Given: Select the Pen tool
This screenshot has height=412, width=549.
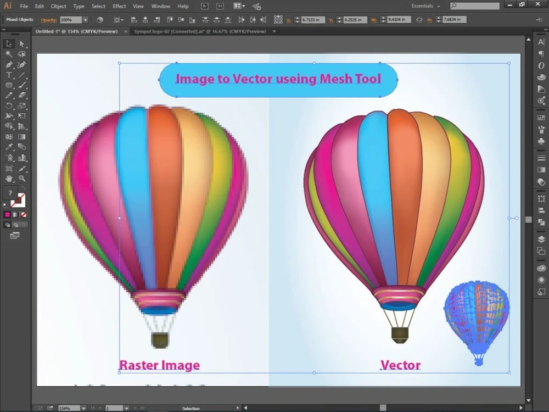Looking at the screenshot, I should [x=9, y=65].
